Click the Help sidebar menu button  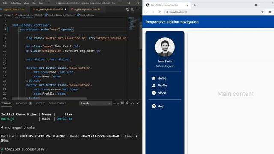[164, 106]
